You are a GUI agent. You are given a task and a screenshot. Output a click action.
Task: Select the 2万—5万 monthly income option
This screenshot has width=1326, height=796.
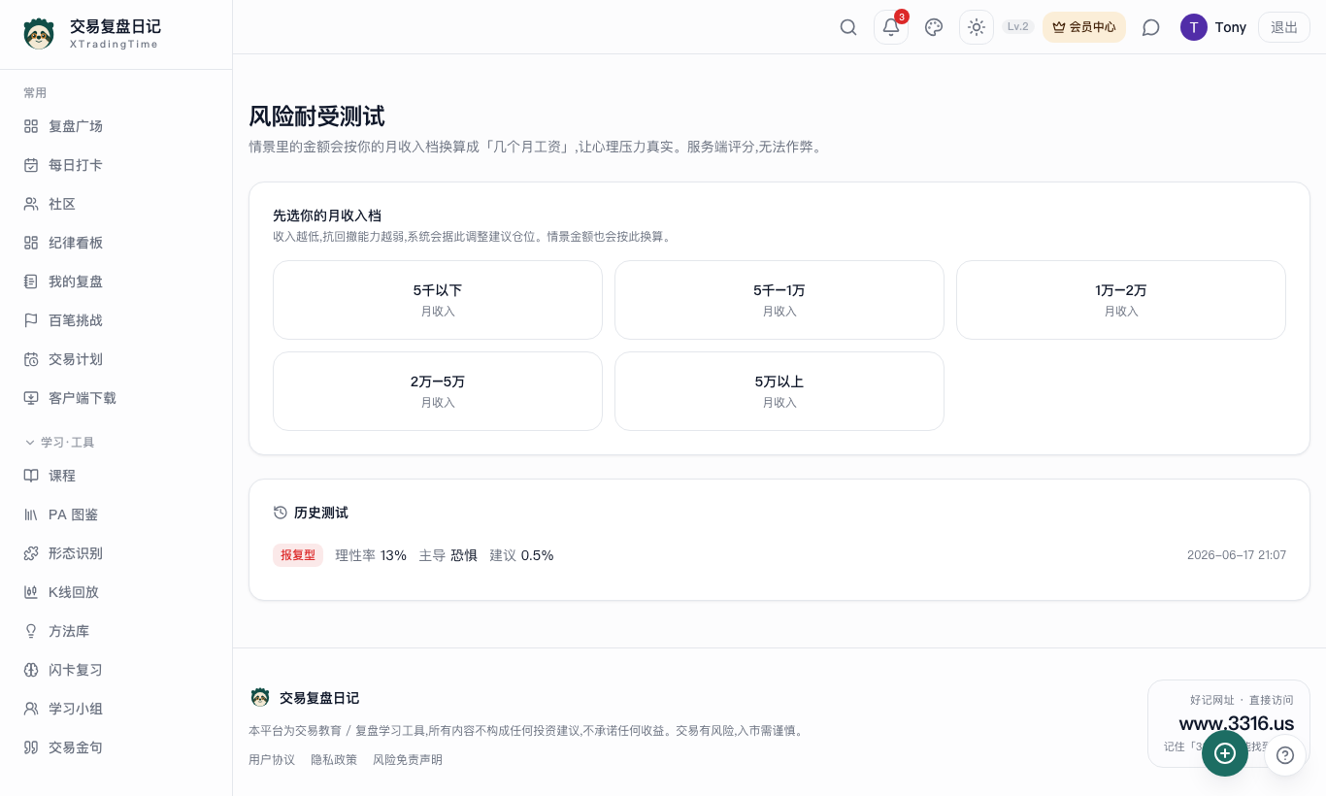pyautogui.click(x=438, y=391)
